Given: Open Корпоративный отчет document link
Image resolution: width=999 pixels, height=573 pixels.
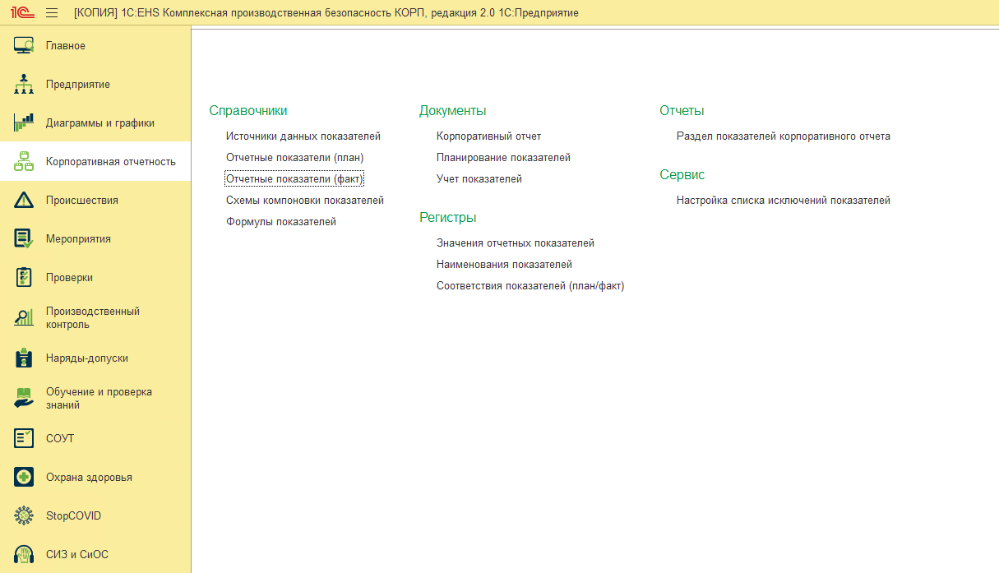Looking at the screenshot, I should point(488,136).
